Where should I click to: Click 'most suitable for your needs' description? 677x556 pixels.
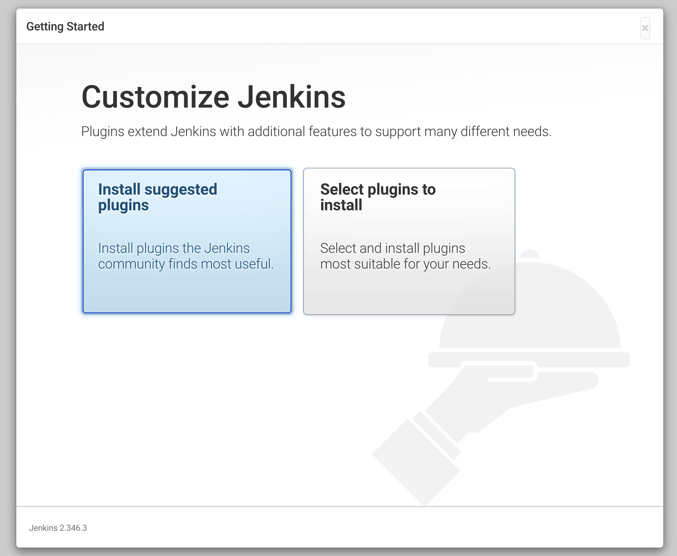[405, 264]
